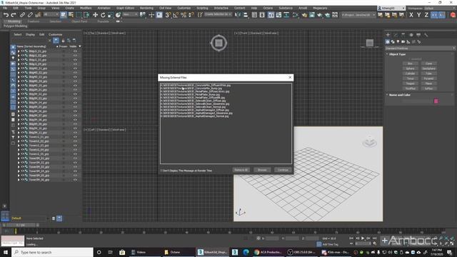Toggle Visible column eye for BldgLG_03_grp
Screen dimensions: 457x257
[x=75, y=60]
